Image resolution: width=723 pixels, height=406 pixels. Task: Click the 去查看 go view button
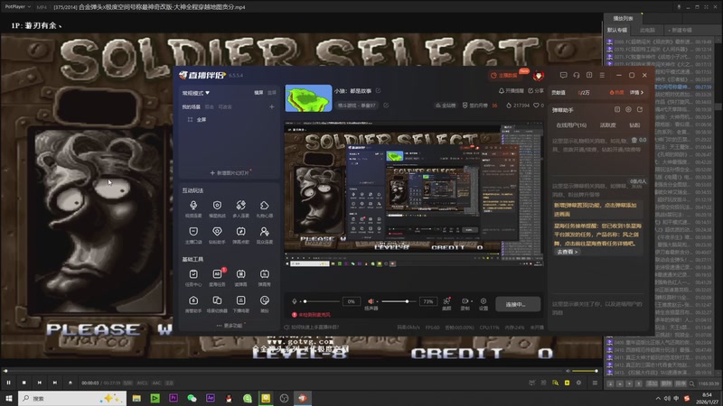(567, 252)
